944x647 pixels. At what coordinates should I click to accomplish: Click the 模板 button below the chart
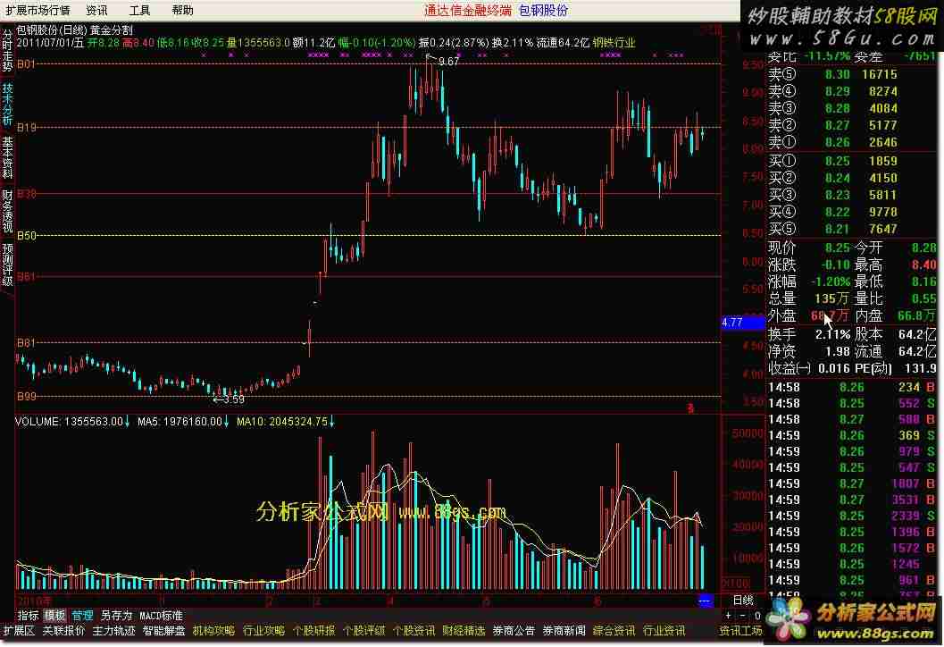pyautogui.click(x=54, y=615)
